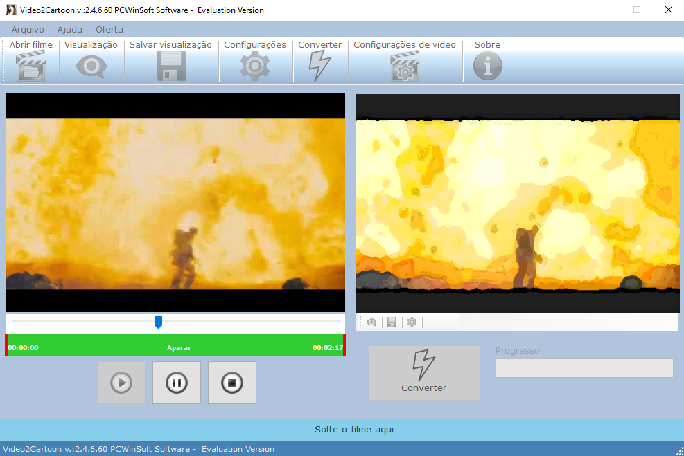Stop the video playback
This screenshot has height=456, width=684.
pyautogui.click(x=232, y=383)
